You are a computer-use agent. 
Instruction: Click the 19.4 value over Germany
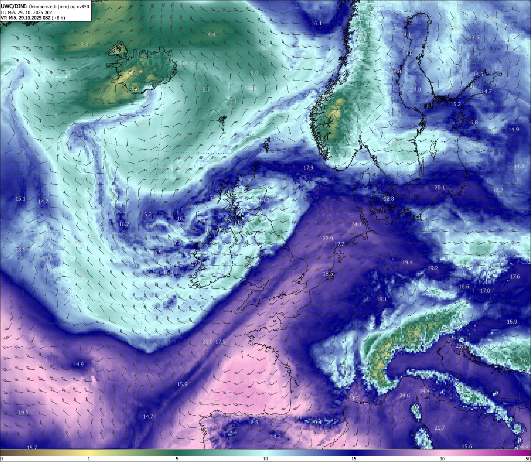click(407, 262)
